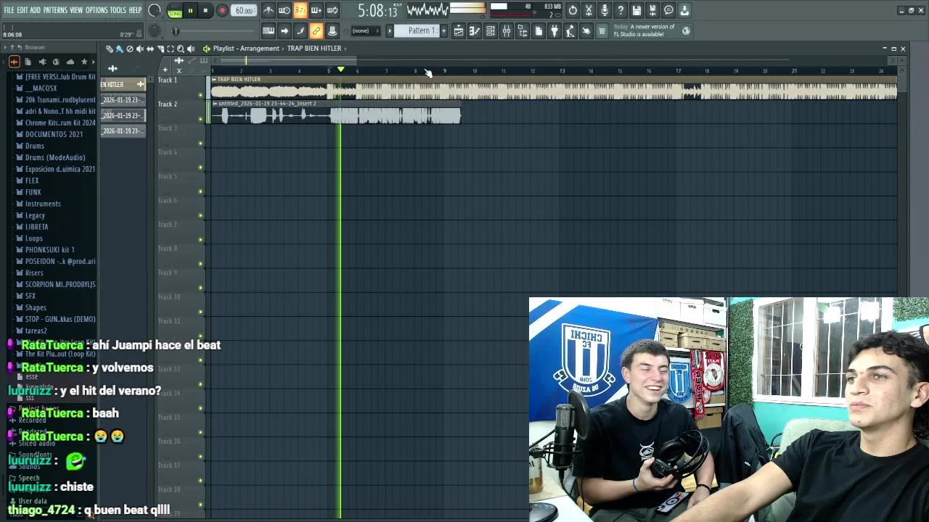Open the Channel rack view button
The width and height of the screenshot is (929, 522).
[x=491, y=30]
